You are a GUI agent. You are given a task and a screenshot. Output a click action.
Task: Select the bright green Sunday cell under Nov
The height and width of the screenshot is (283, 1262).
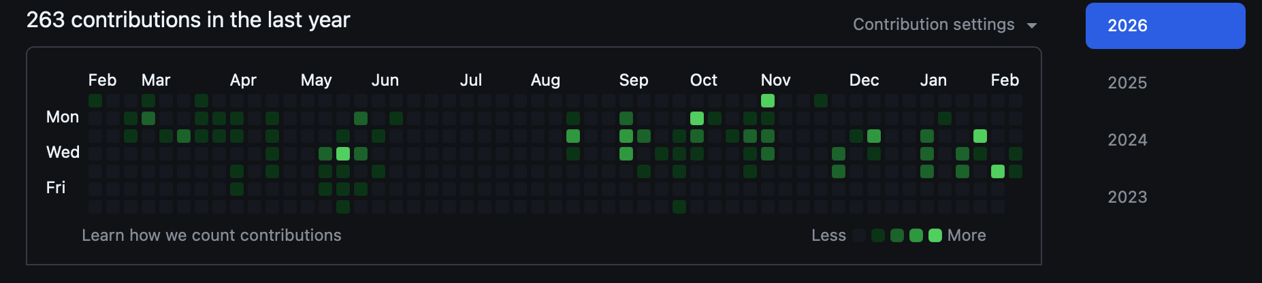768,101
